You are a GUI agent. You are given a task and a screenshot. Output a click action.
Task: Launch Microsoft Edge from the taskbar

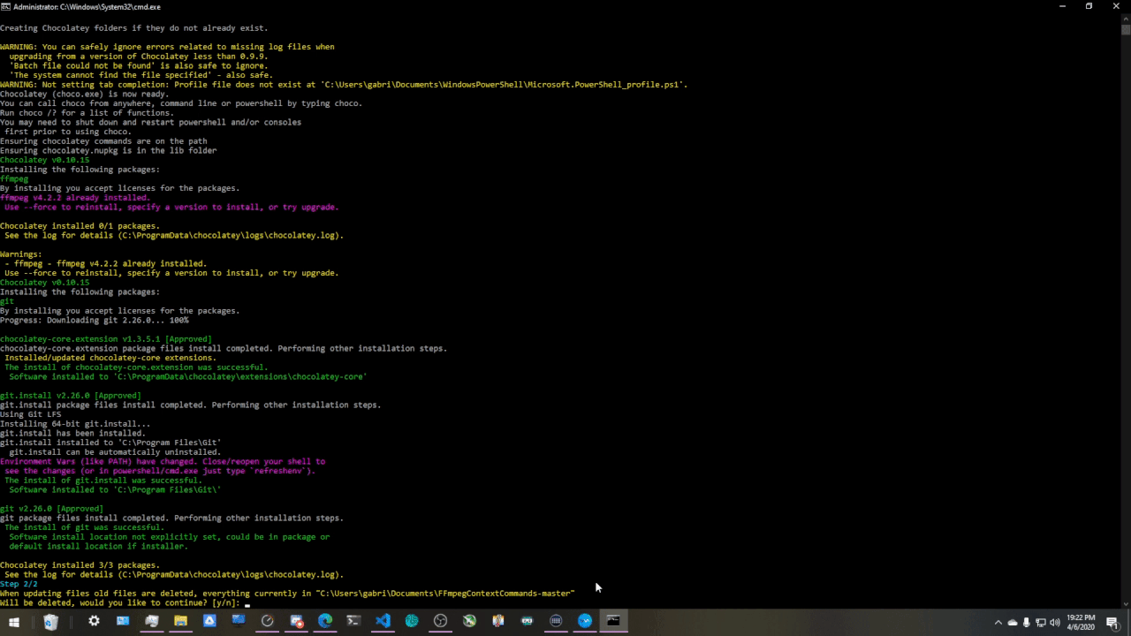point(325,621)
